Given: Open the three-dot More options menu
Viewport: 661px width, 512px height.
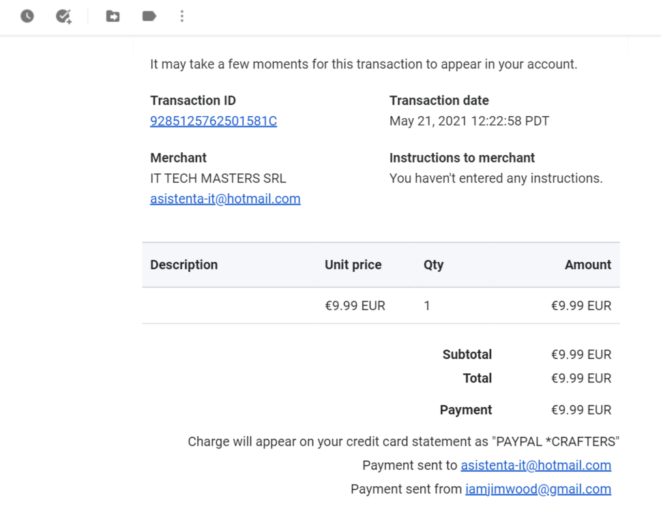Looking at the screenshot, I should (182, 16).
